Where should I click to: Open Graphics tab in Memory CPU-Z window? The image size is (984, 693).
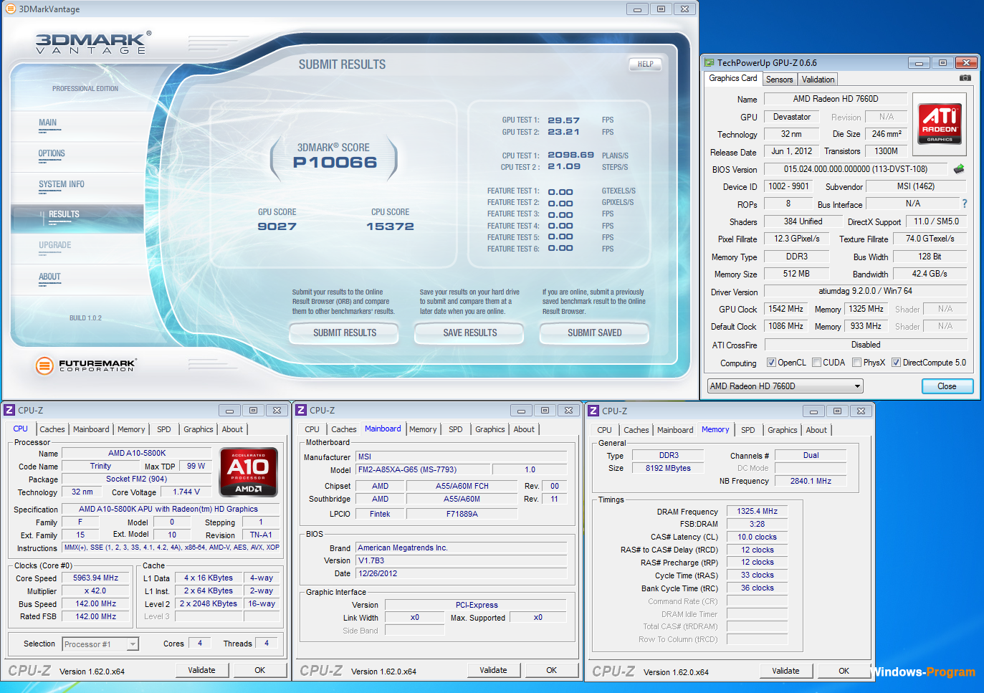click(x=782, y=430)
